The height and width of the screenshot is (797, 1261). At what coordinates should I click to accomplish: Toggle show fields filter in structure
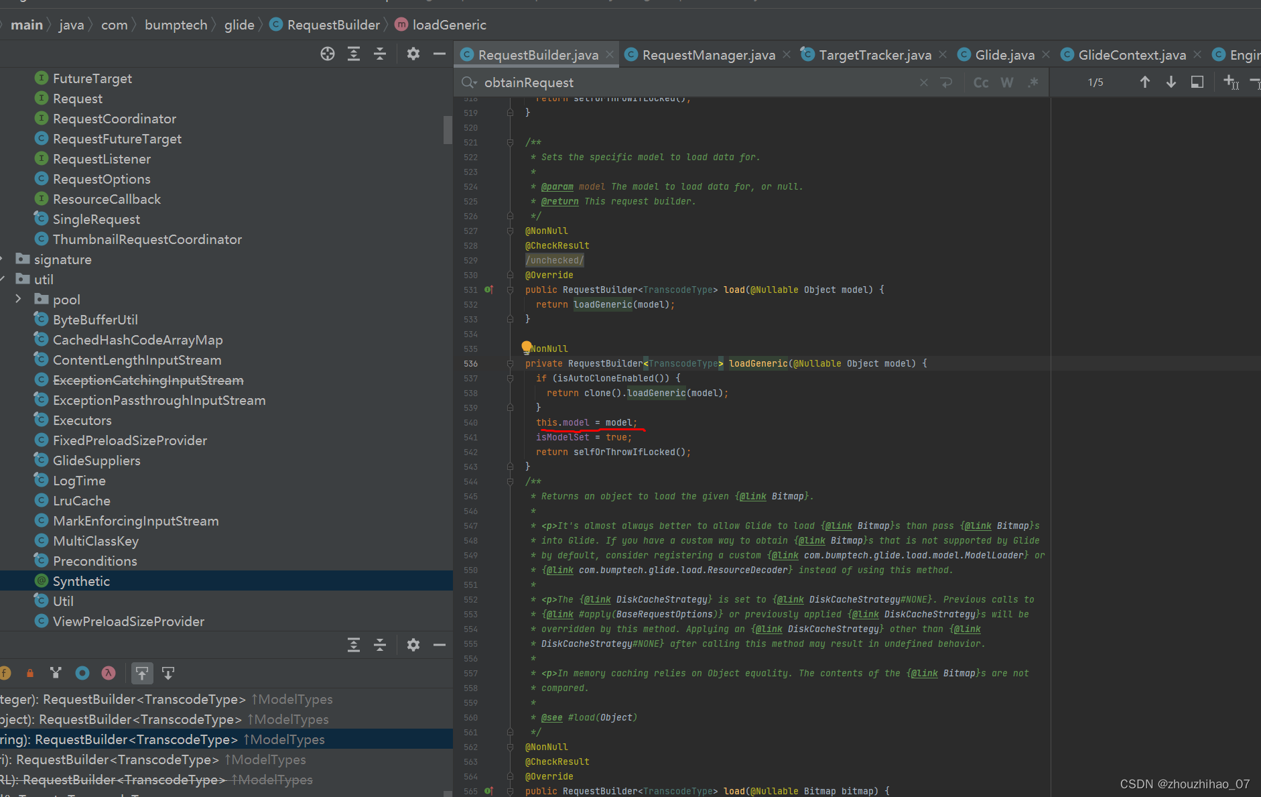[5, 673]
